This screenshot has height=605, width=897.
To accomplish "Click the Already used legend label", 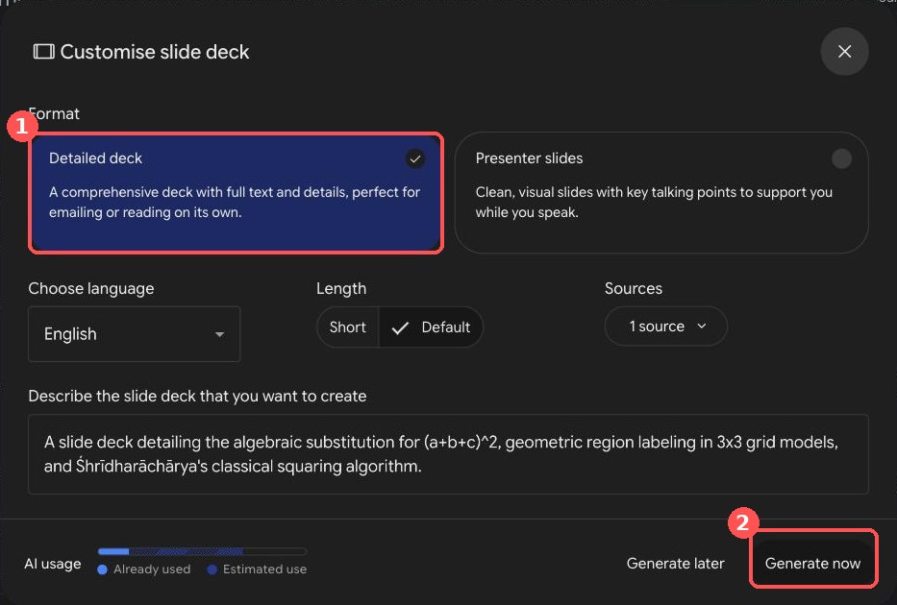I will (x=152, y=569).
